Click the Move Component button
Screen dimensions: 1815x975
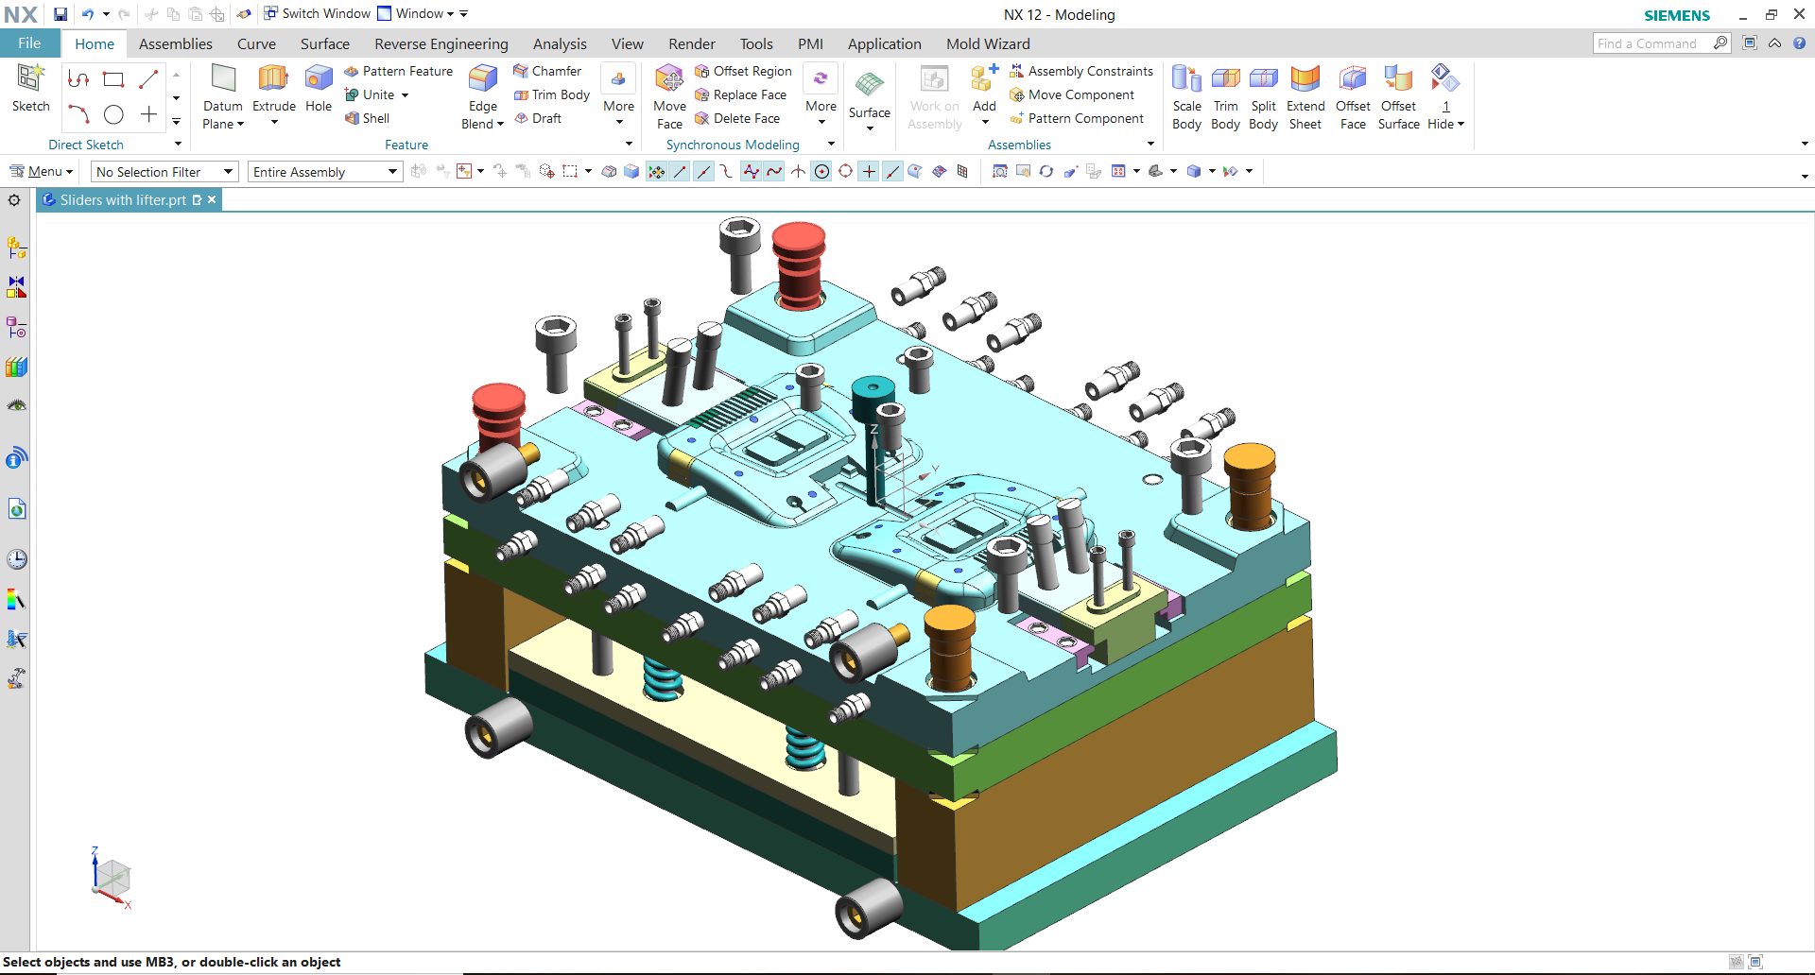pyautogui.click(x=1072, y=94)
